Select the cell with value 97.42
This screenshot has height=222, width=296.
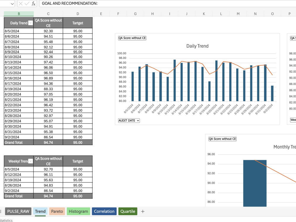coord(48,62)
